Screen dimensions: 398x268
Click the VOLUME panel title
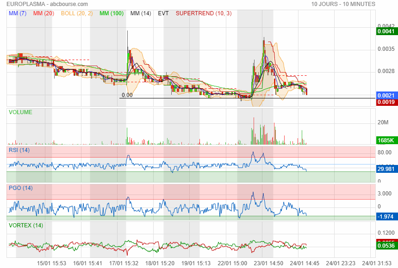tap(20, 112)
